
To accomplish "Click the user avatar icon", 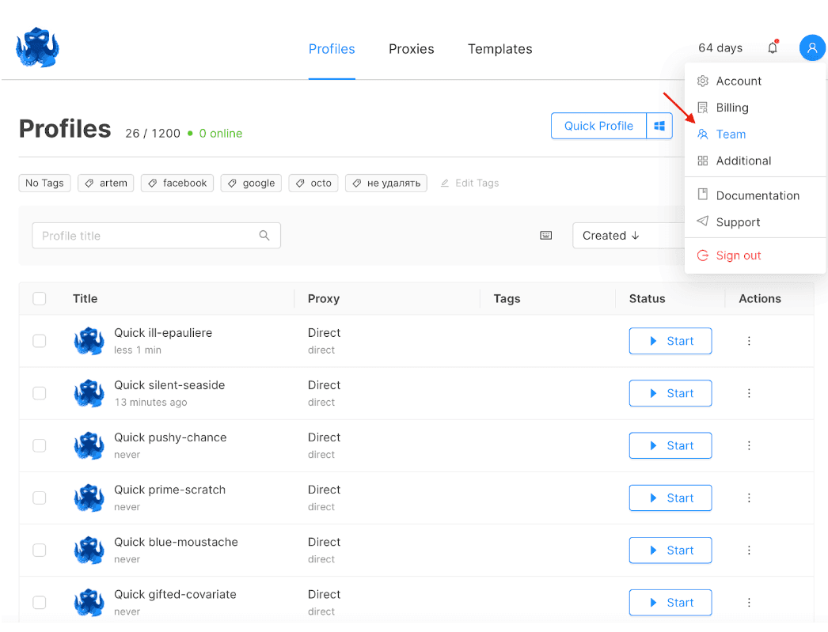I will [812, 47].
